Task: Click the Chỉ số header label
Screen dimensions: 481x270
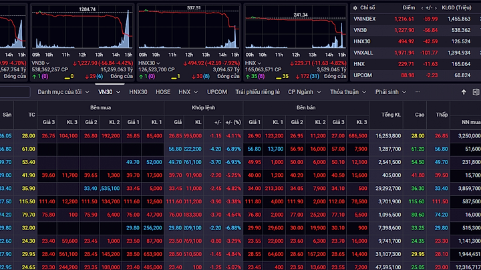Action: (x=367, y=8)
